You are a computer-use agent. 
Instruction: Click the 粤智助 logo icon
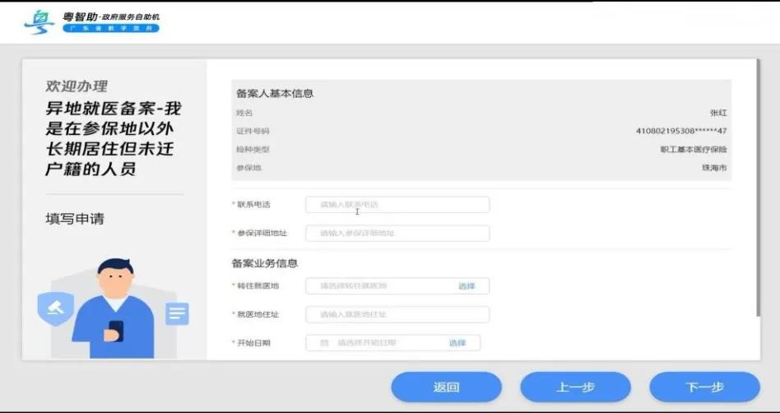point(39,22)
